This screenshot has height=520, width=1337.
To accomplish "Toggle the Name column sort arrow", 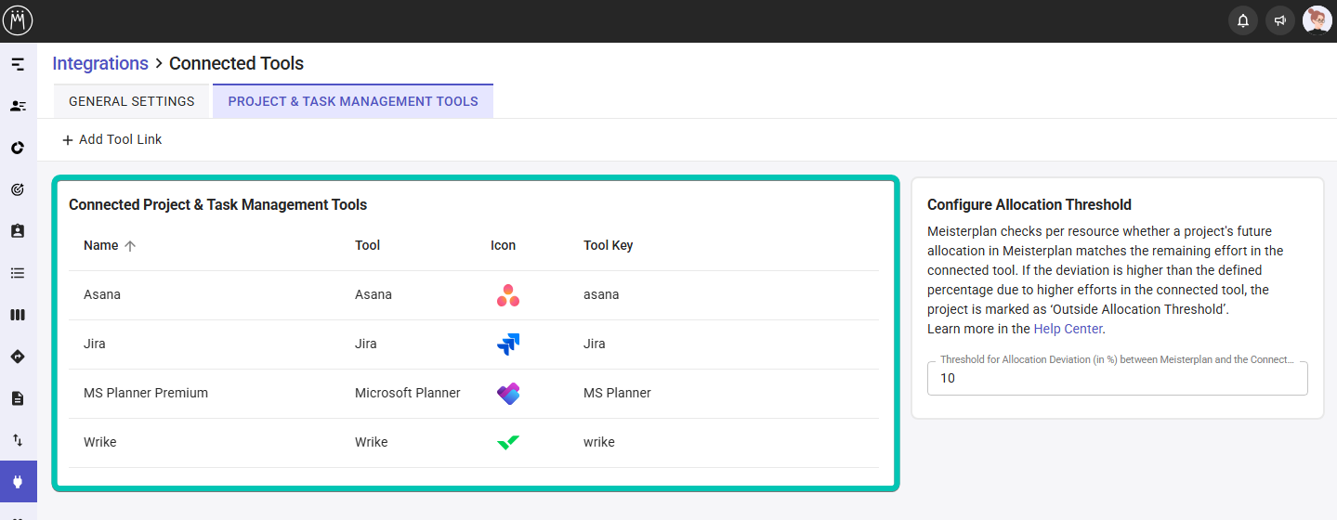I will 130,246.
